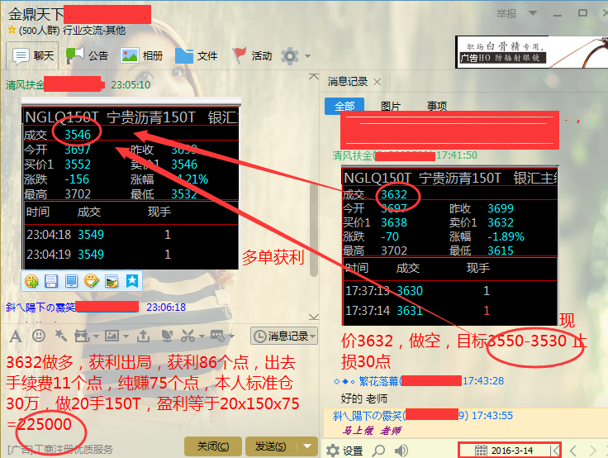Open the 23:05:10 quote screenshot image

coord(131,183)
